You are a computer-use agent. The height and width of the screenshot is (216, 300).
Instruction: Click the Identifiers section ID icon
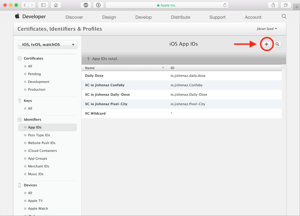19,120
